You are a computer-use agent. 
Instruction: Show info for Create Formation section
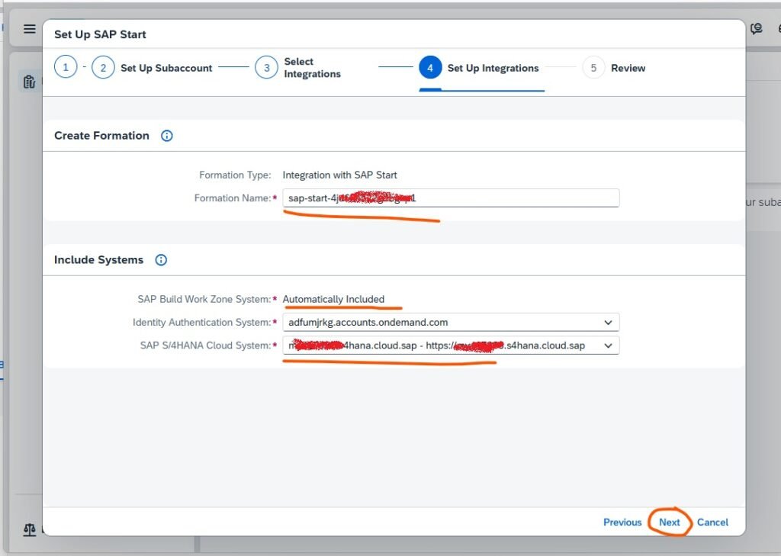point(167,136)
